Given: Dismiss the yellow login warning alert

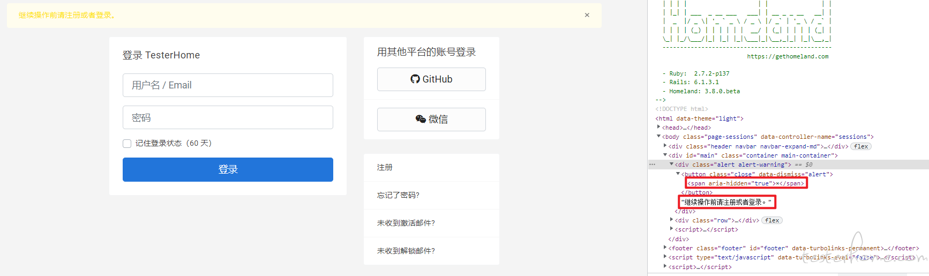Looking at the screenshot, I should (x=587, y=15).
